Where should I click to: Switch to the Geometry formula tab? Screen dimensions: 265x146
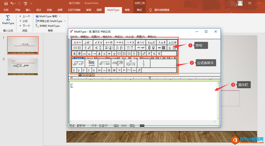point(147,58)
